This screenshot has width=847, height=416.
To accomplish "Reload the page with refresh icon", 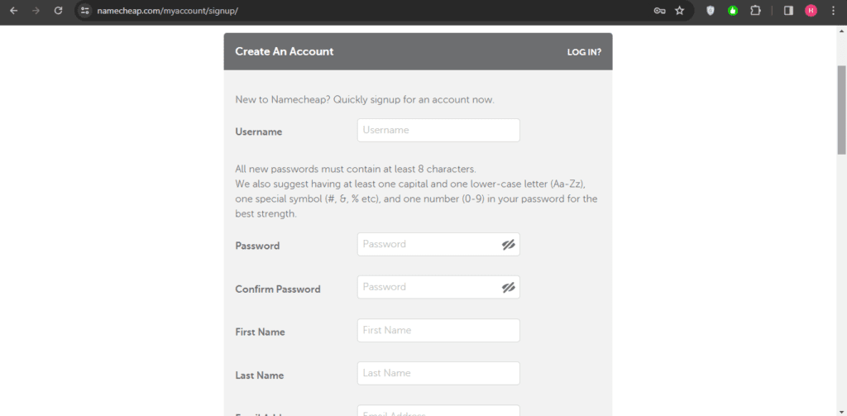I will click(59, 10).
